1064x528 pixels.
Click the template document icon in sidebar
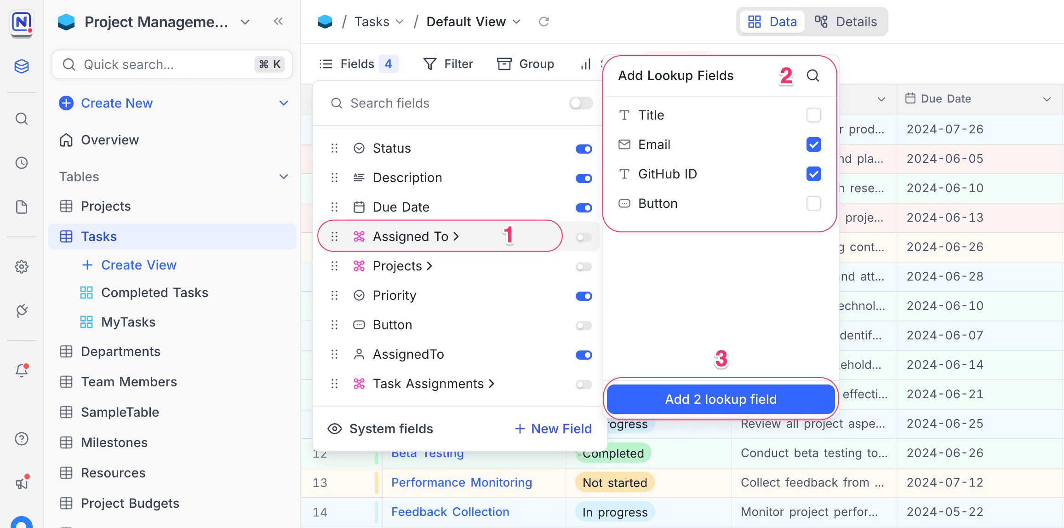(22, 207)
